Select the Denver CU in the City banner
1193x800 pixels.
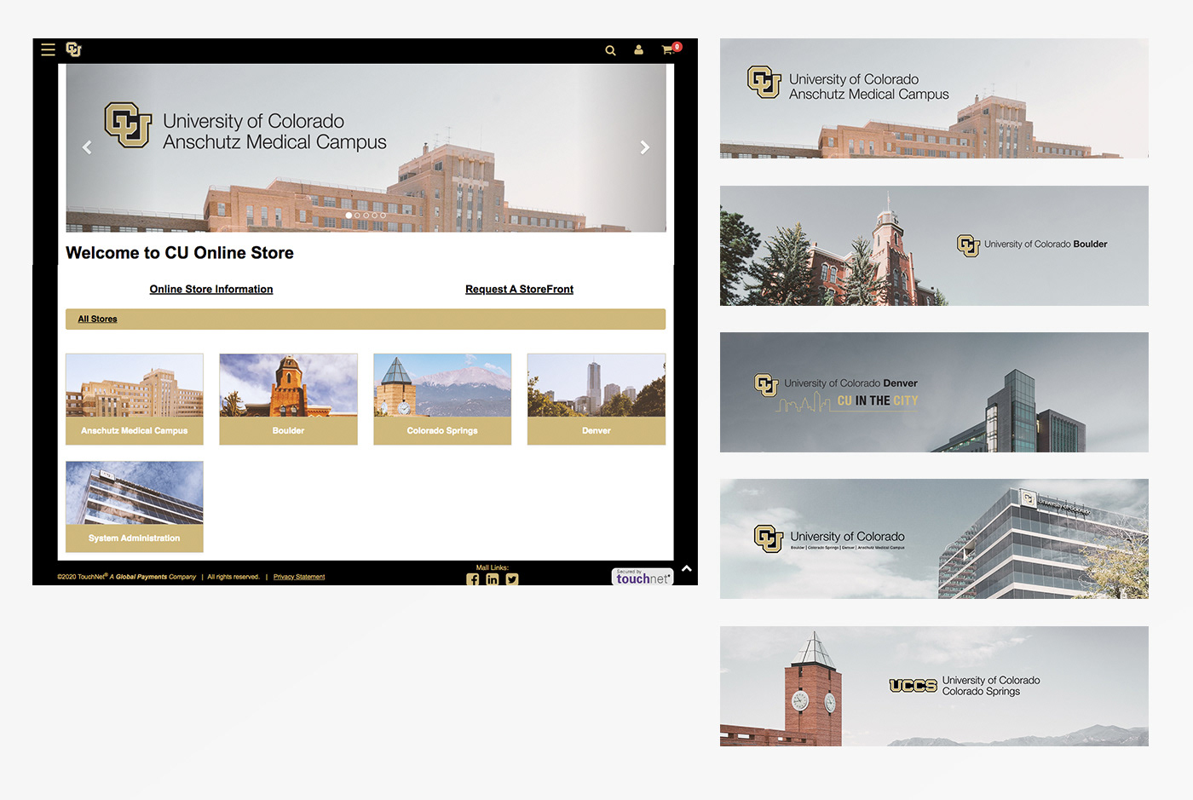(x=934, y=392)
